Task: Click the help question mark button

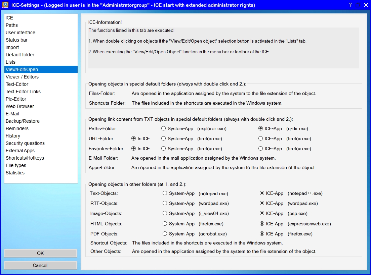Action: tap(350, 5)
